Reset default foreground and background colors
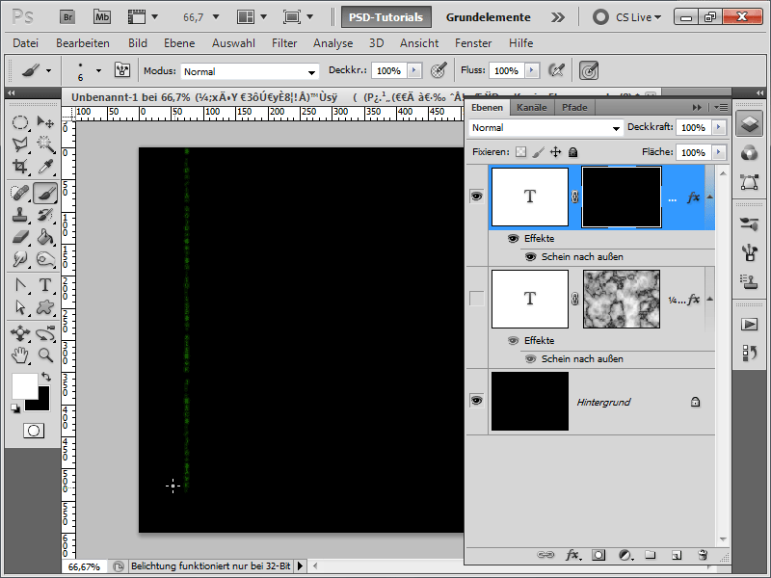Screen dimensions: 771x578 15,408
